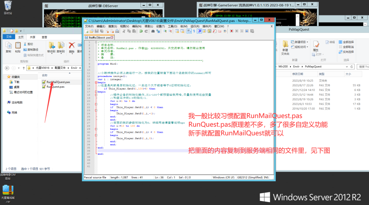Click the Cut scissors icon in Notepad++ toolbar
Screen dimensions: 369x205
pyautogui.click(x=124, y=31)
